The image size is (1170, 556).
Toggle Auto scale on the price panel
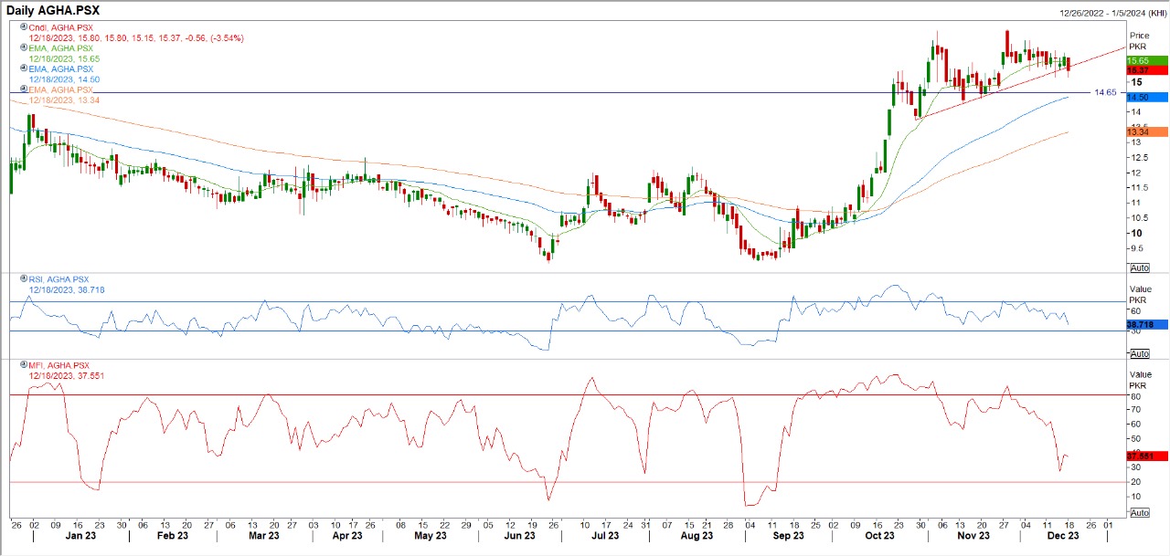pyautogui.click(x=1139, y=268)
